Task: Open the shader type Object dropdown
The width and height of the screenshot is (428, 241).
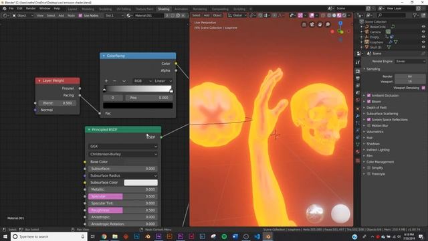Action: pyautogui.click(x=23, y=15)
